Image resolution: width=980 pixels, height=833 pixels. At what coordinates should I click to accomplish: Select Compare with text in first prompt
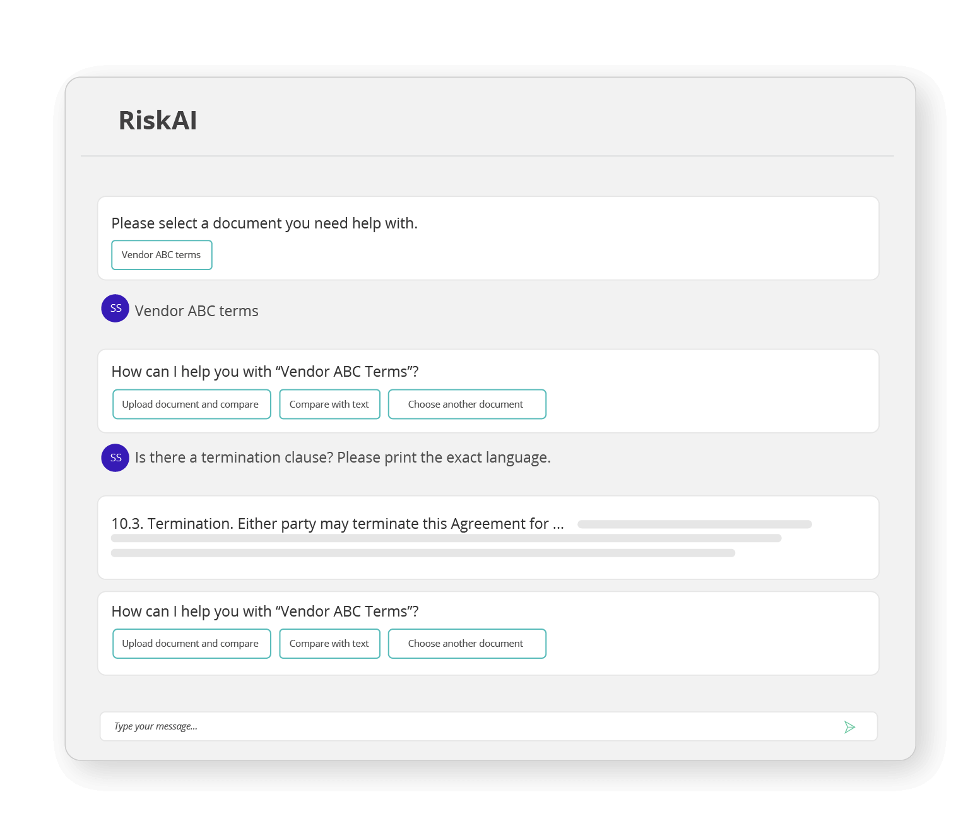(329, 404)
